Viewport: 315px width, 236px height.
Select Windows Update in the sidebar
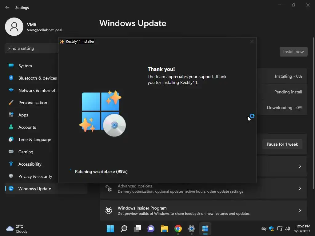[46, 189]
